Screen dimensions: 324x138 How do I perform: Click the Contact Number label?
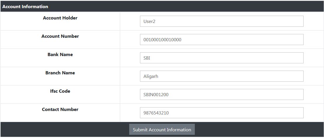(60, 110)
